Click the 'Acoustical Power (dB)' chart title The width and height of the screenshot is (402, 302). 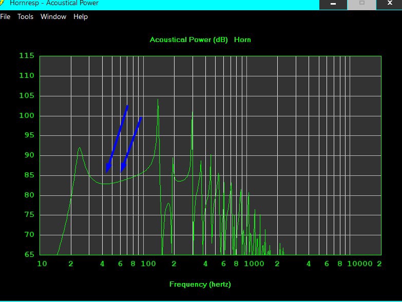(189, 39)
